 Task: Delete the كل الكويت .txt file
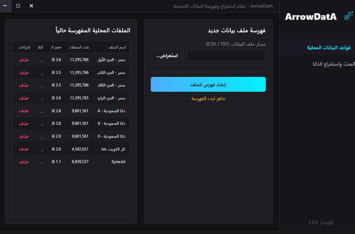pyautogui.click(x=24, y=149)
